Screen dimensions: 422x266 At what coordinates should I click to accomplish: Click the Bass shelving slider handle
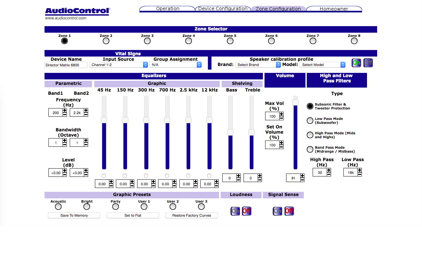click(230, 132)
